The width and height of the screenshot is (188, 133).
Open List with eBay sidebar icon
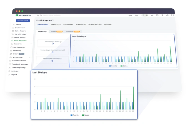point(12,34)
